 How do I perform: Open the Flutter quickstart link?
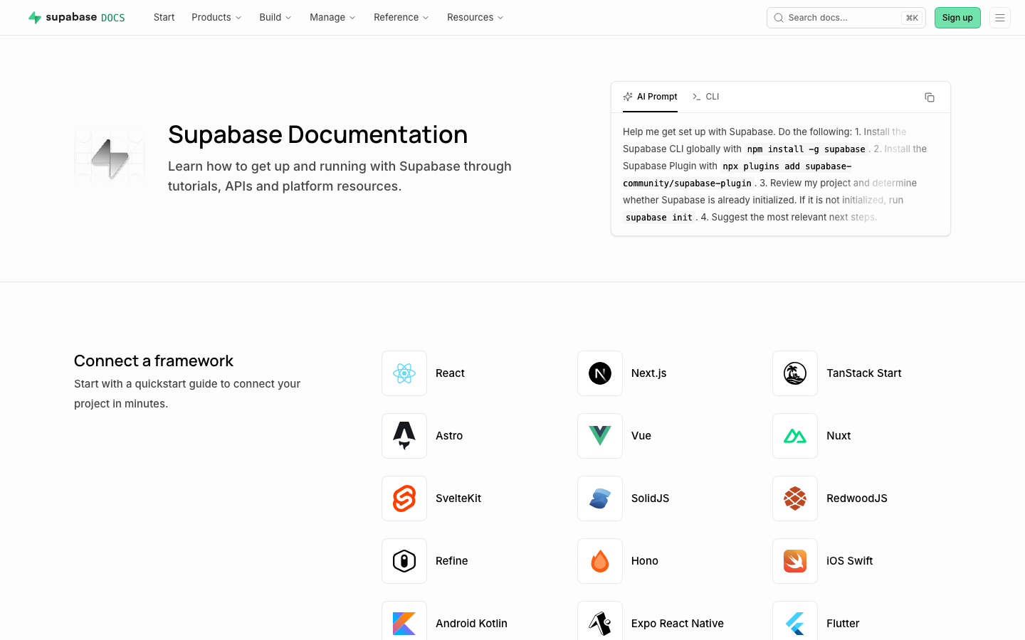point(843,624)
